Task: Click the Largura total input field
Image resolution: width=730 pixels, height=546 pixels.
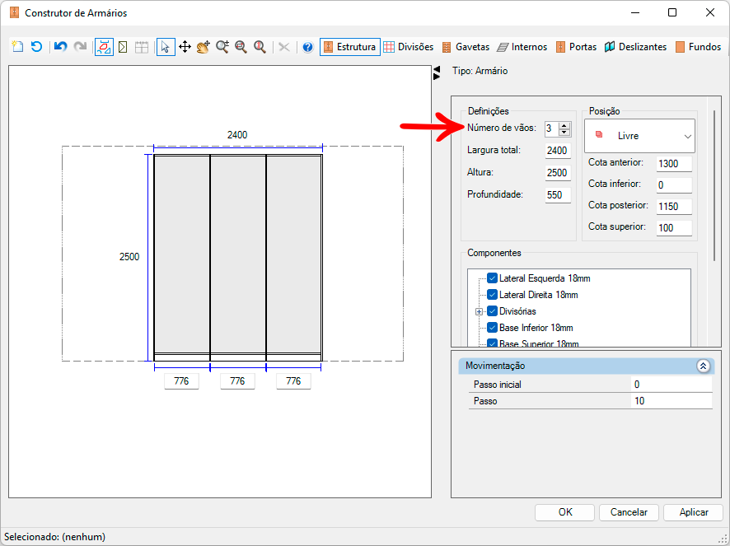Action: point(558,151)
